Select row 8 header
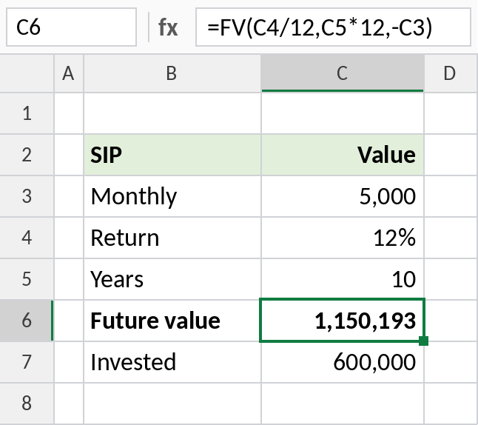 tap(27, 403)
